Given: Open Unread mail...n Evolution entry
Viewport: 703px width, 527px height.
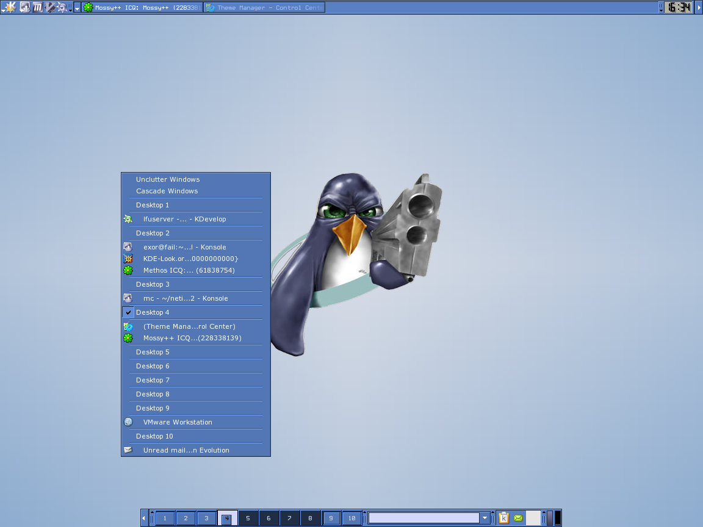Looking at the screenshot, I should 196,450.
